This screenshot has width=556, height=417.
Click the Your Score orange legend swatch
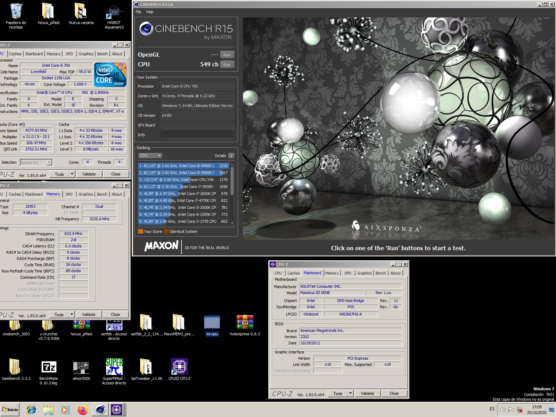[140, 231]
